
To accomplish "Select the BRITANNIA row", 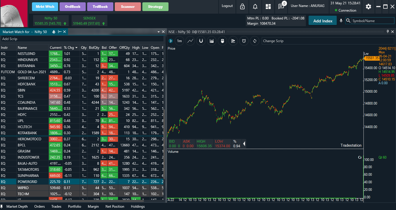I will pos(82,66).
